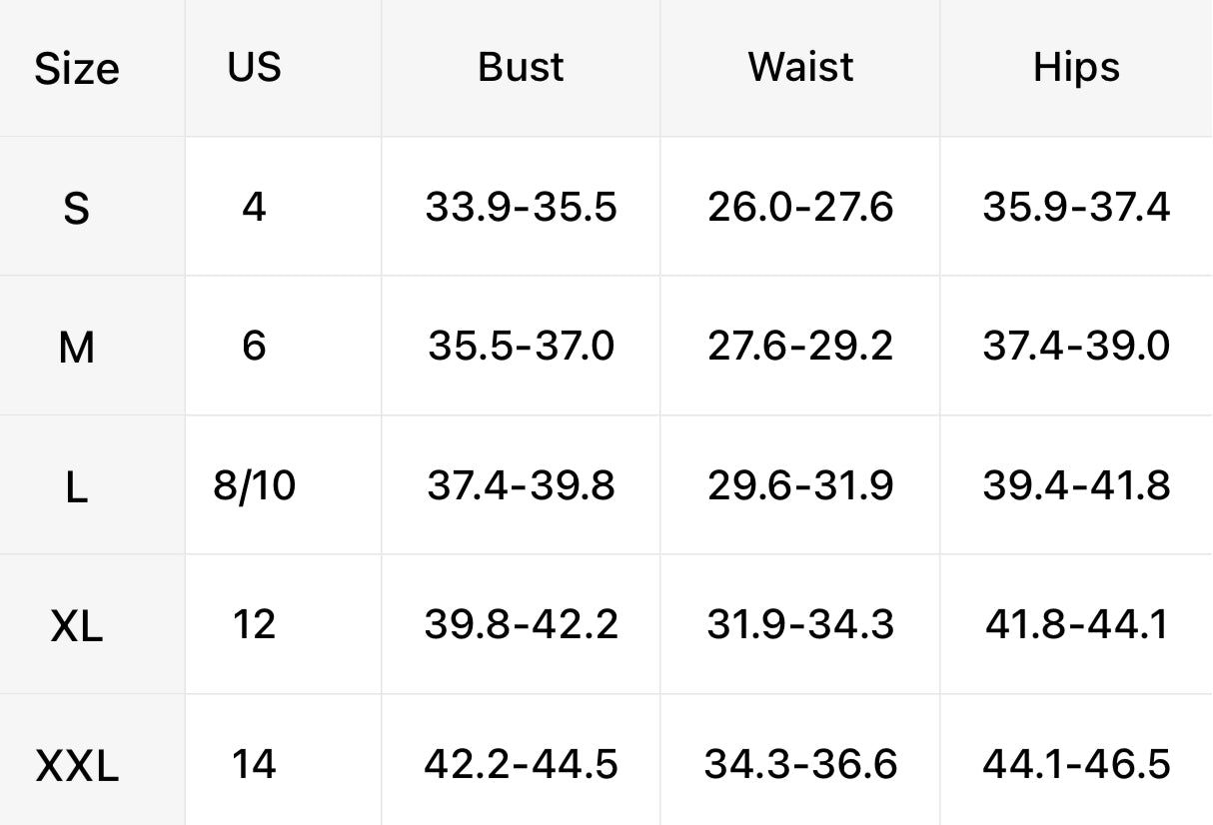Select the Bust column header
1213x825 pixels.
(521, 67)
